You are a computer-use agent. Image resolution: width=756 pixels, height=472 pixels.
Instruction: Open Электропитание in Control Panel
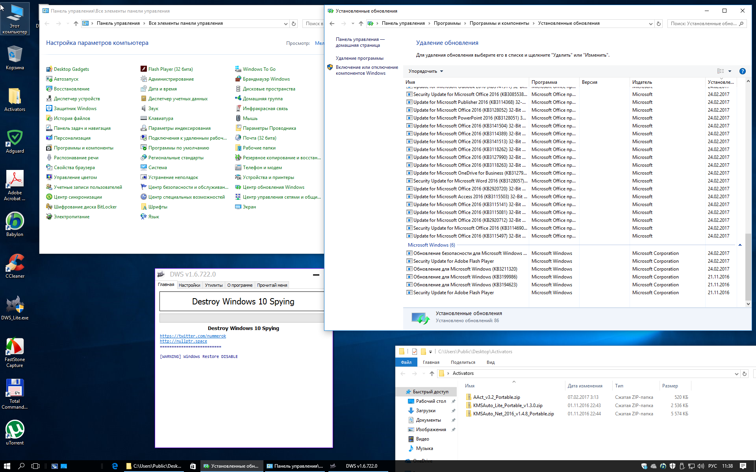68,217
